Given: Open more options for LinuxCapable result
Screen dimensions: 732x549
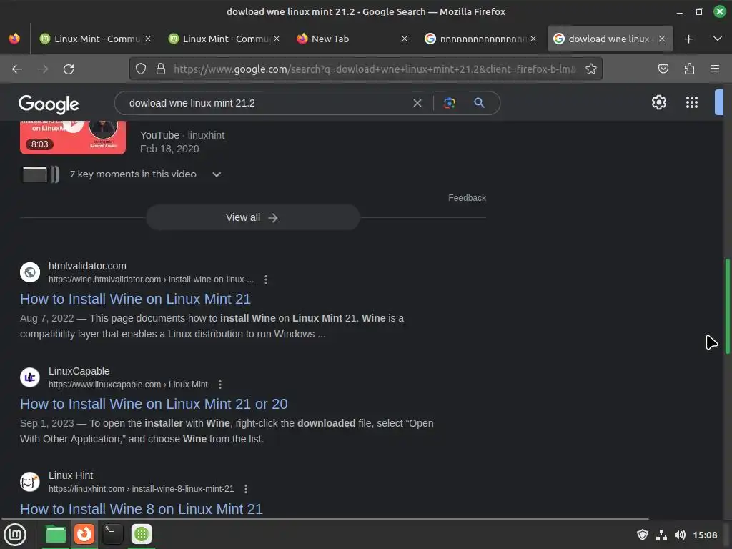Looking at the screenshot, I should [220, 384].
